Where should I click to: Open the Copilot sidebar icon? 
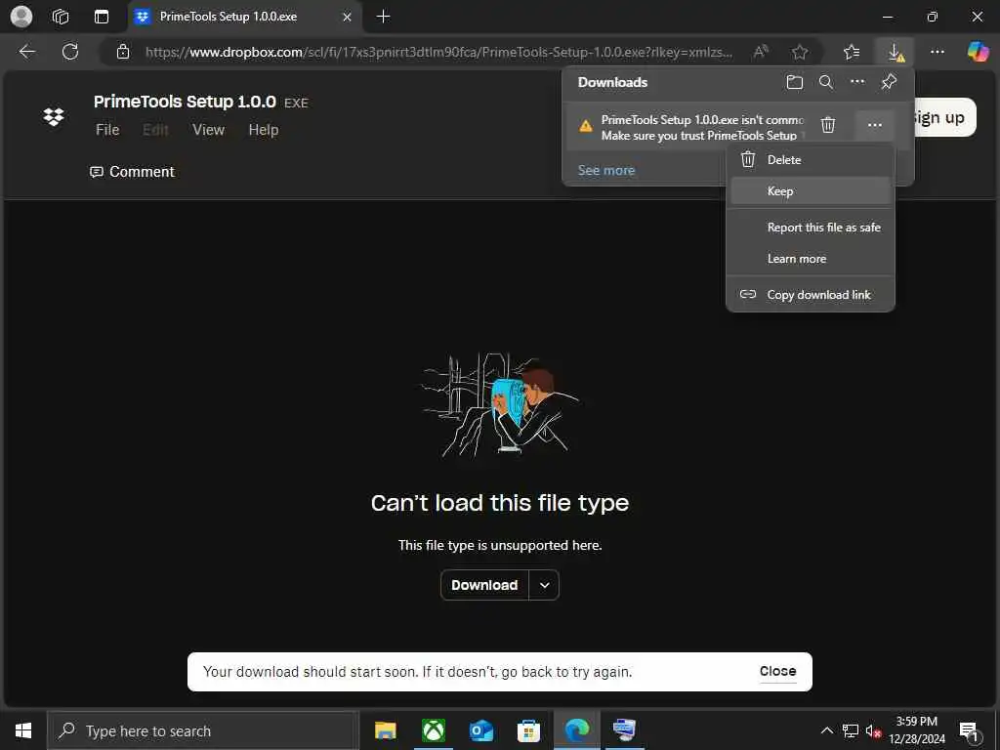tap(978, 52)
